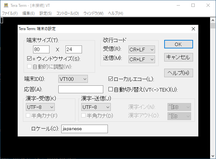216x159 pixels.
Task: Open the 設定(S) menu
Action: pos(46,13)
